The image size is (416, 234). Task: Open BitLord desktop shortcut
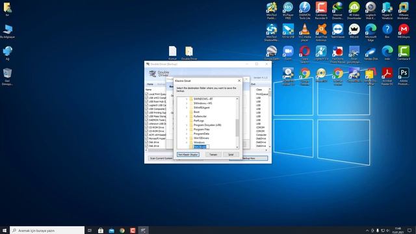[x=354, y=31]
